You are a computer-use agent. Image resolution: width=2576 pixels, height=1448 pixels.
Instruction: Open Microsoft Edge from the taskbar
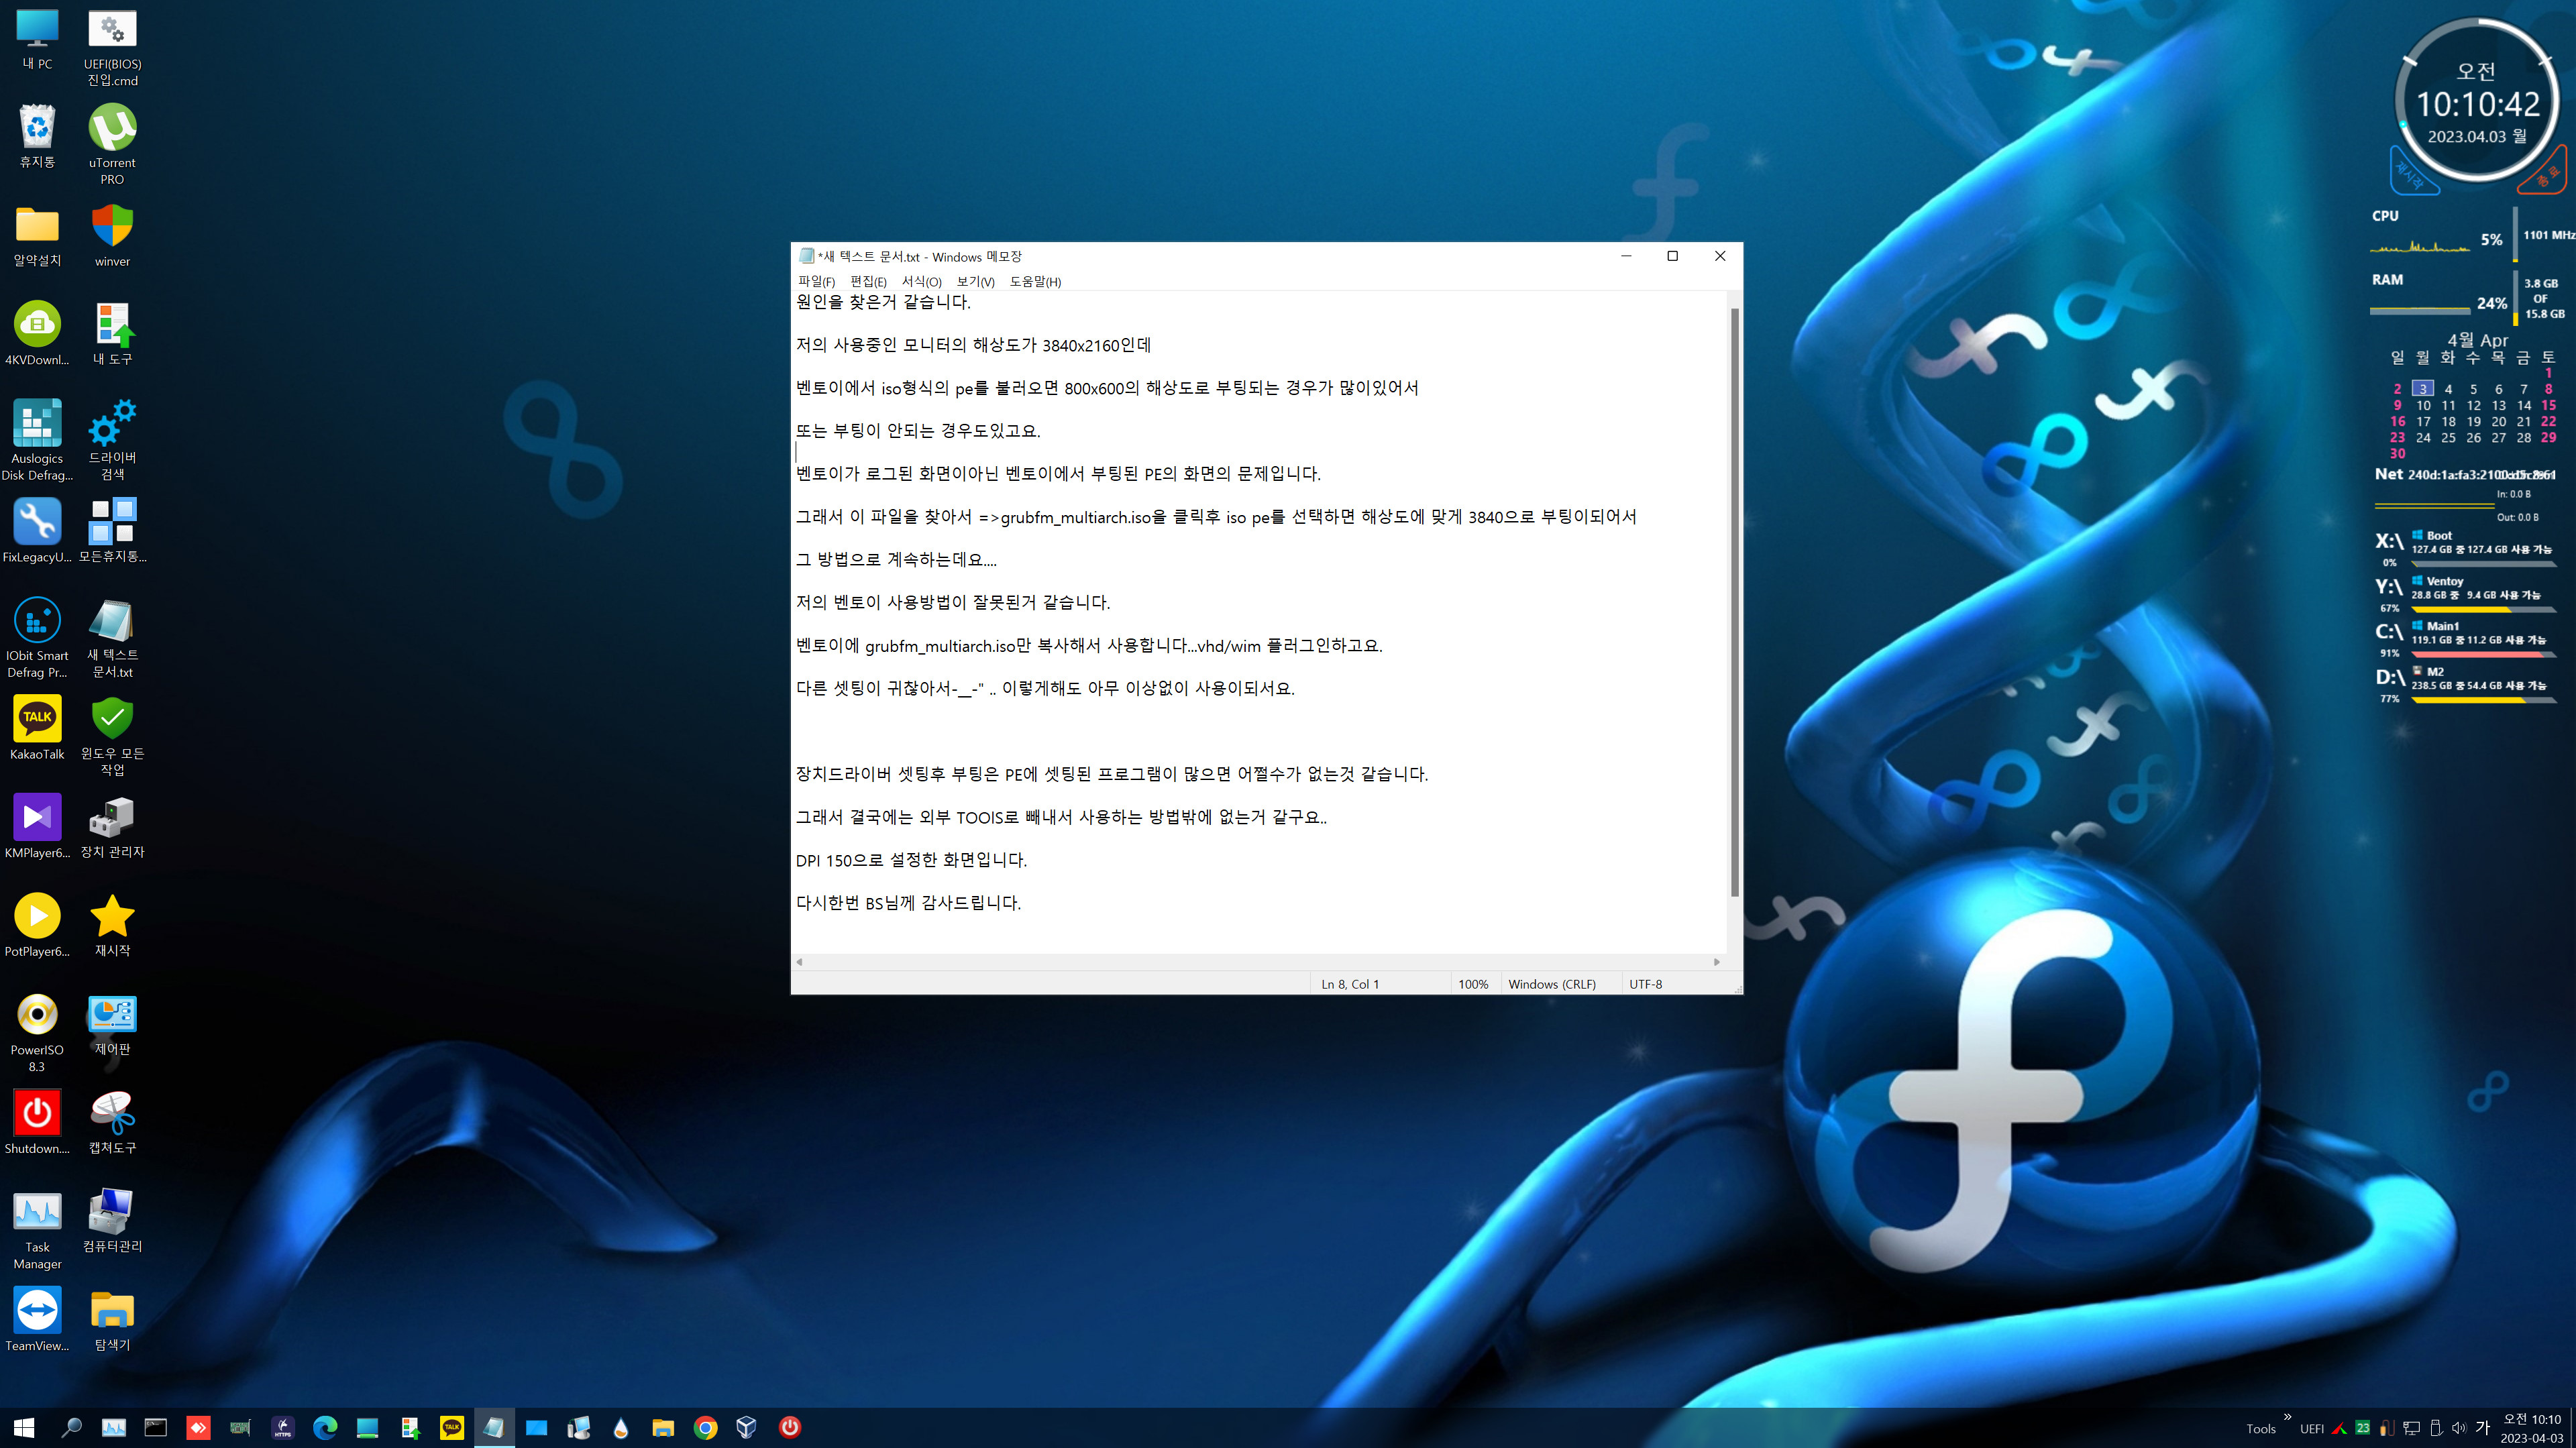(x=325, y=1427)
